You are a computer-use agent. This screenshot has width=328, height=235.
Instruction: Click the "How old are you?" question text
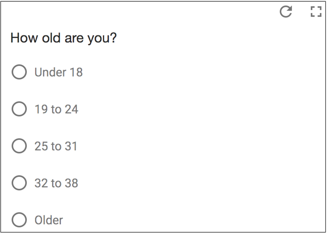coord(64,38)
